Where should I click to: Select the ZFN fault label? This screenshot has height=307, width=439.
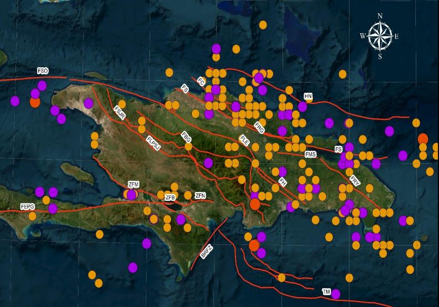pos(200,195)
